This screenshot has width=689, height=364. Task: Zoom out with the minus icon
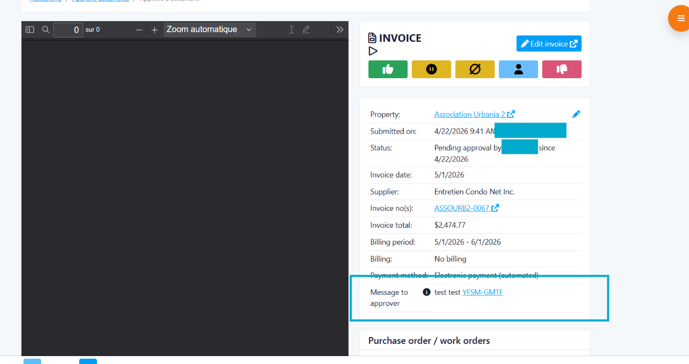pos(139,30)
